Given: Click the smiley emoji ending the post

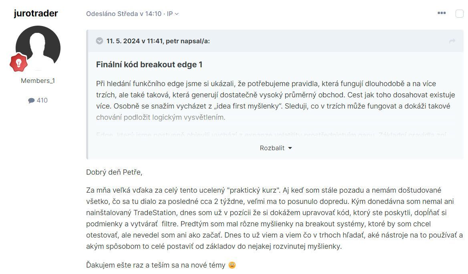Looking at the screenshot, I should click(232, 265).
